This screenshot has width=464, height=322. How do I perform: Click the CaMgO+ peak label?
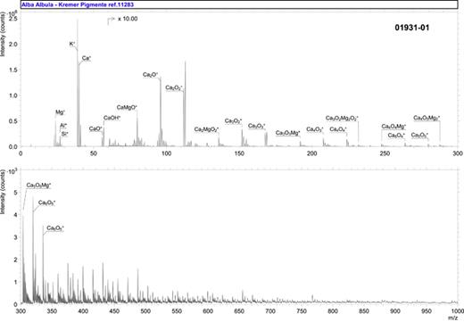127,107
